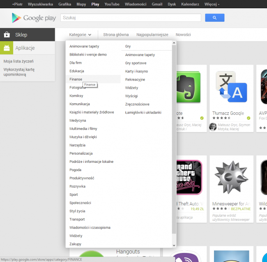Open the Więcej menu in top bar
267x262 pixels.
coord(212,4)
